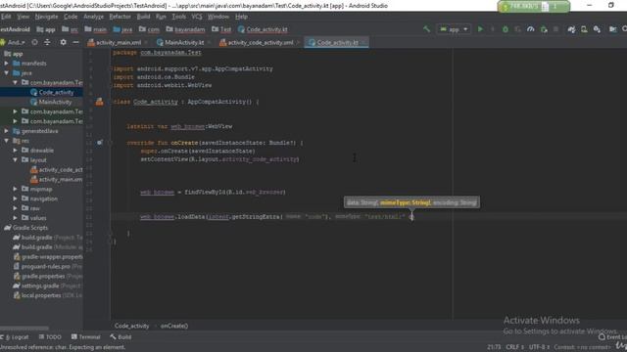
Task: Open the profiler gauge icon
Action: point(531,29)
